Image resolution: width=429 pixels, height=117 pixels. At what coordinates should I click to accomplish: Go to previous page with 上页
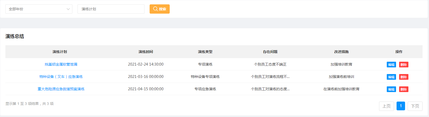[x=387, y=106]
